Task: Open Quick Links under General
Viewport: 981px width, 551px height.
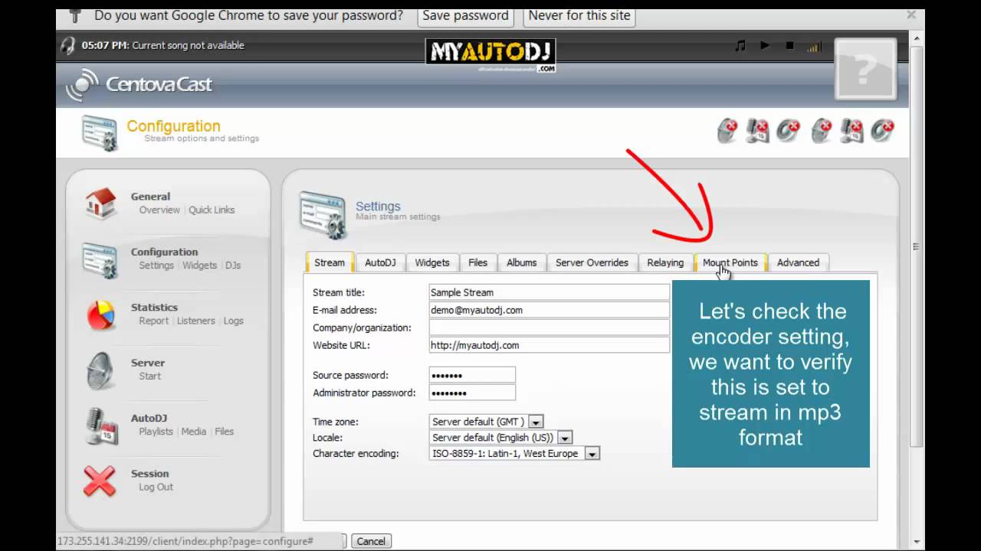Action: (212, 210)
